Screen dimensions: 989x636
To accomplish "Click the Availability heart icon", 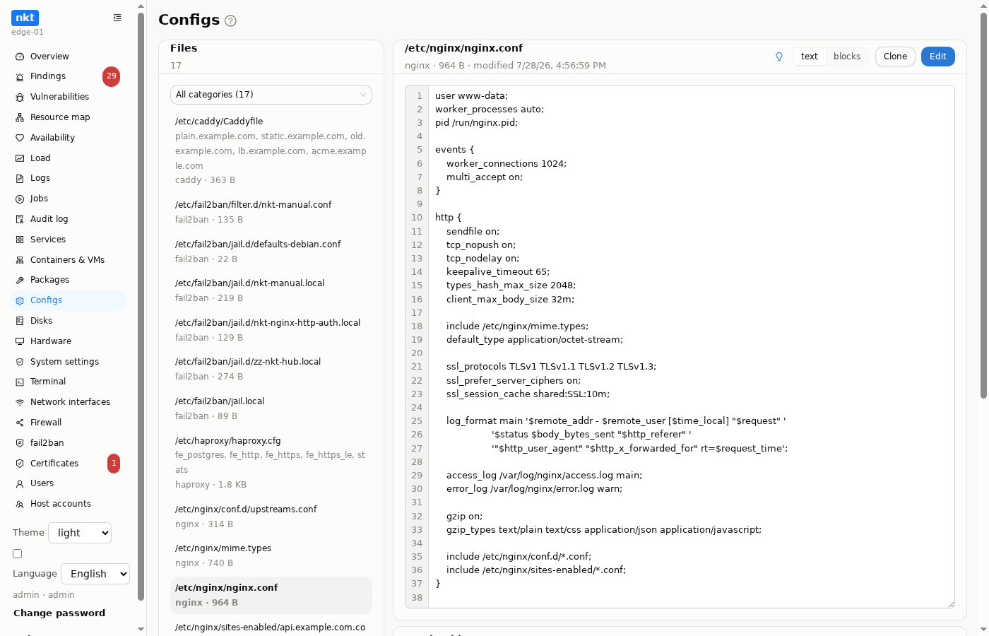I will click(20, 138).
